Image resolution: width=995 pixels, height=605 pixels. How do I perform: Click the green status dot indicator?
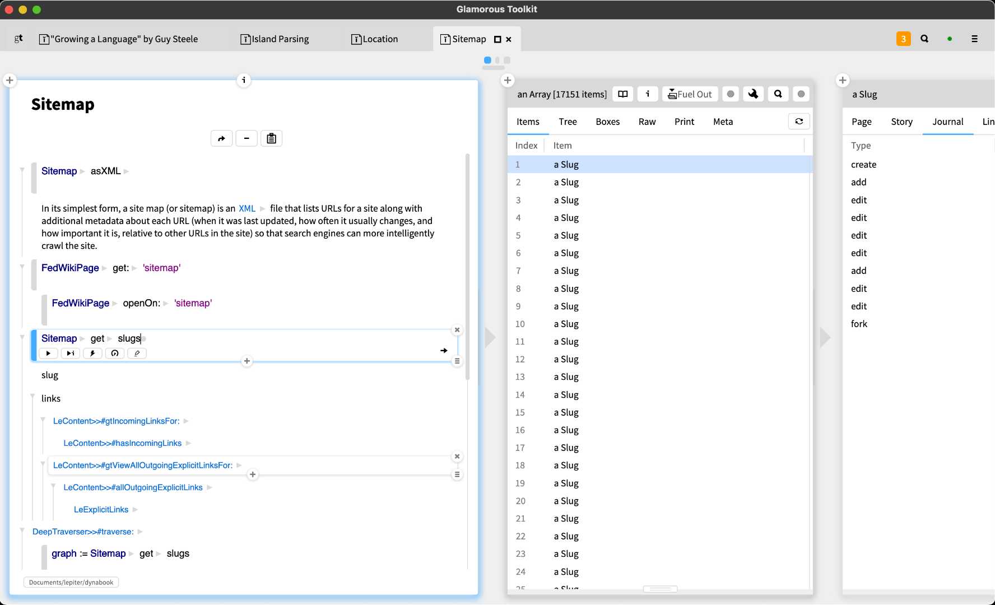click(950, 39)
